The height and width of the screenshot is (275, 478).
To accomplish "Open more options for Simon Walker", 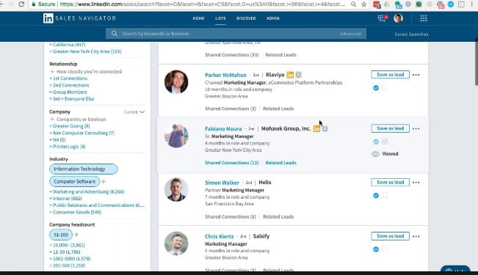I will 416,183.
